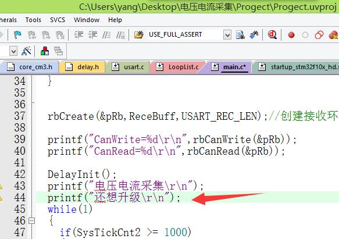Viewport: 339px width, 239px height.
Task: Click if(SysTickCnt2 >= 1000) line
Action: tap(126, 233)
